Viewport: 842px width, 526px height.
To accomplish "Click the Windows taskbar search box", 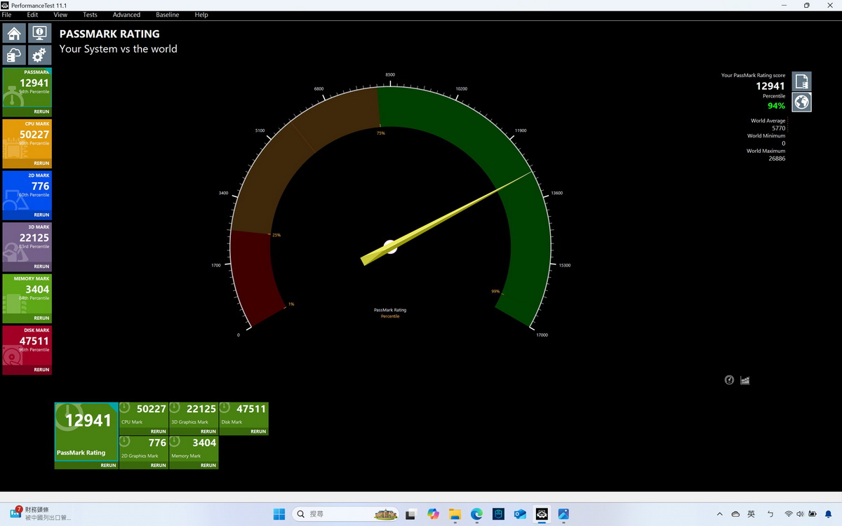I will coord(344,514).
